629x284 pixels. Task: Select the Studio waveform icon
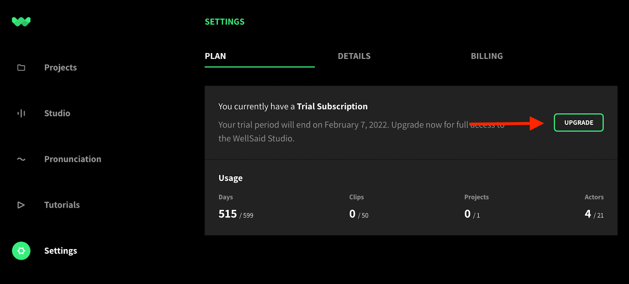[21, 114]
